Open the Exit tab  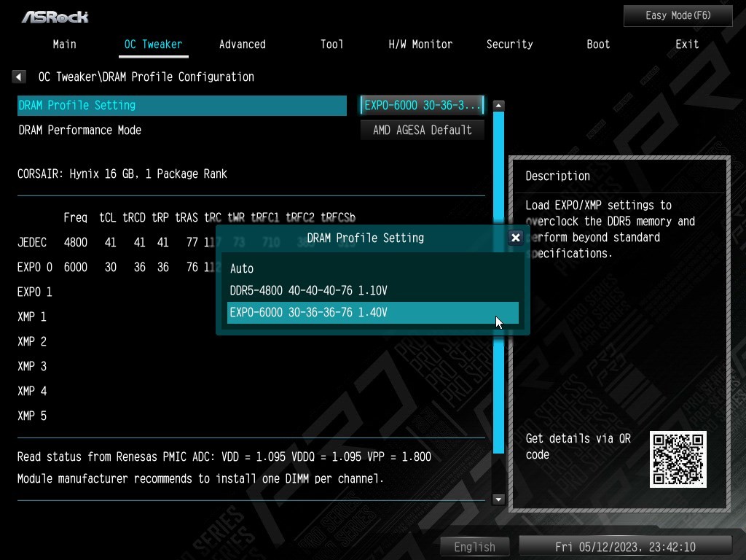pos(687,44)
